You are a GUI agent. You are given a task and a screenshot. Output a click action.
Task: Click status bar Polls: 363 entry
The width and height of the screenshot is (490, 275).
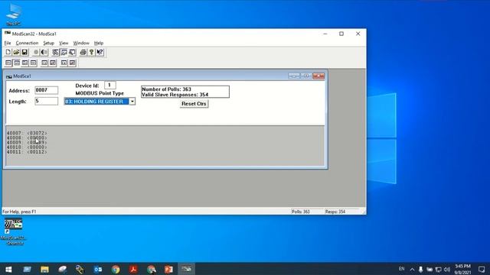(x=301, y=212)
